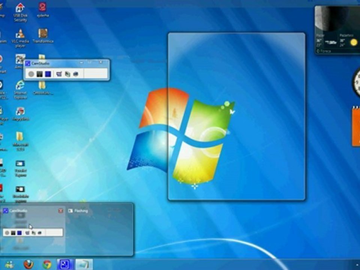Click the CamStudio taskbar button
The width and height of the screenshot is (360, 270).
pyautogui.click(x=65, y=264)
